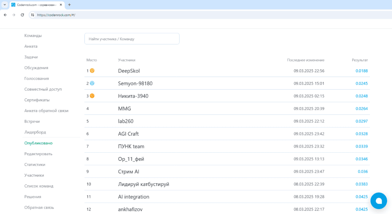Open the DeepSkol team entry
This screenshot has width=392, height=214.
click(129, 71)
